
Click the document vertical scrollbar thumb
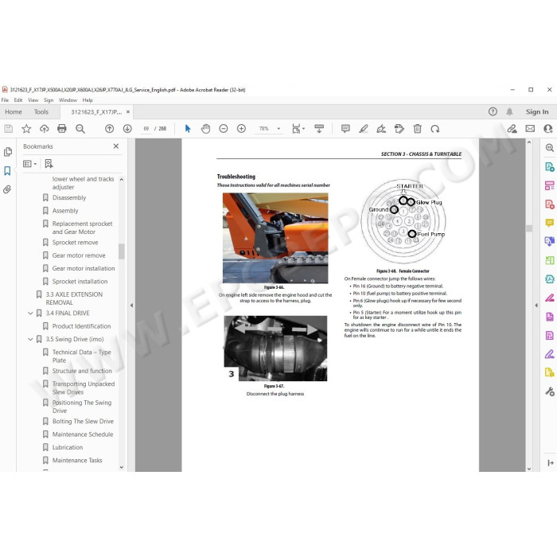click(529, 228)
